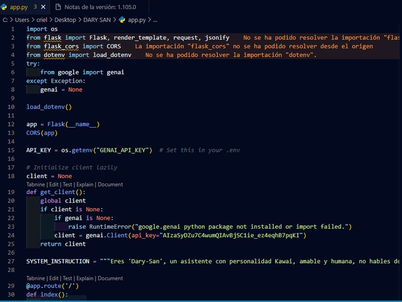Screen dimensions: 402x302
Task: Click Document lens above get_client
Action: click(x=110, y=184)
